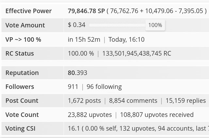
Task: Click the Voting CSI 16.1 value
Action: (73, 129)
